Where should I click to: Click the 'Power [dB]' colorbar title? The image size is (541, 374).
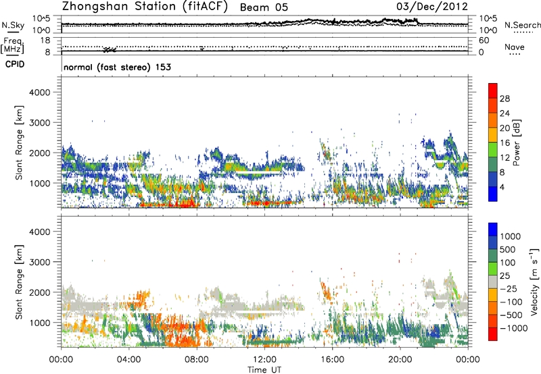point(517,142)
